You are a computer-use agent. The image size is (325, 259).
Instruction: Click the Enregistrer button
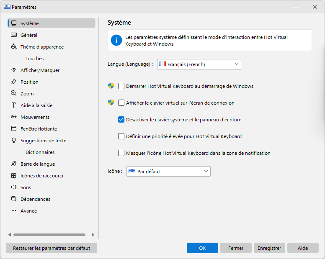[269, 248]
